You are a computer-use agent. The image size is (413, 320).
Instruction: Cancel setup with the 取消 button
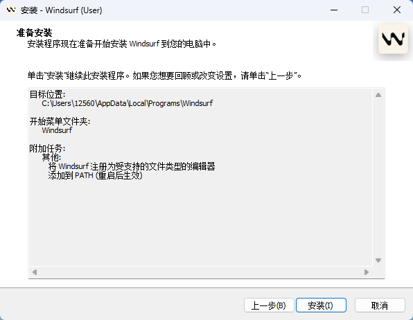click(380, 305)
